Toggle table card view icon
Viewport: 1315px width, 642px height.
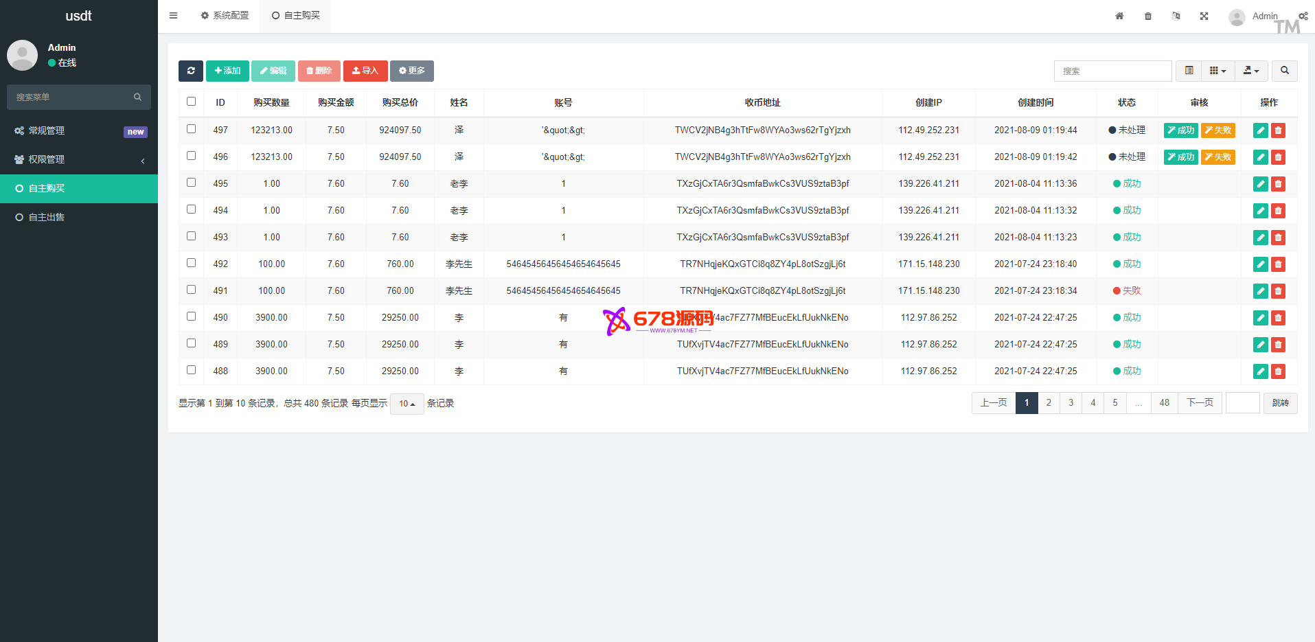pos(1189,71)
